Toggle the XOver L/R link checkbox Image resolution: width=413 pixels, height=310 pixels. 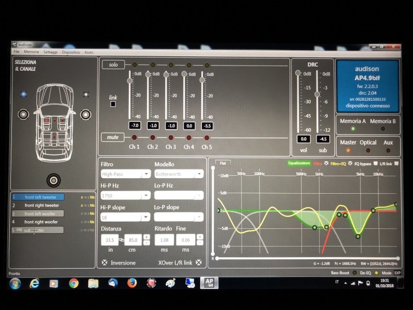pyautogui.click(x=199, y=262)
